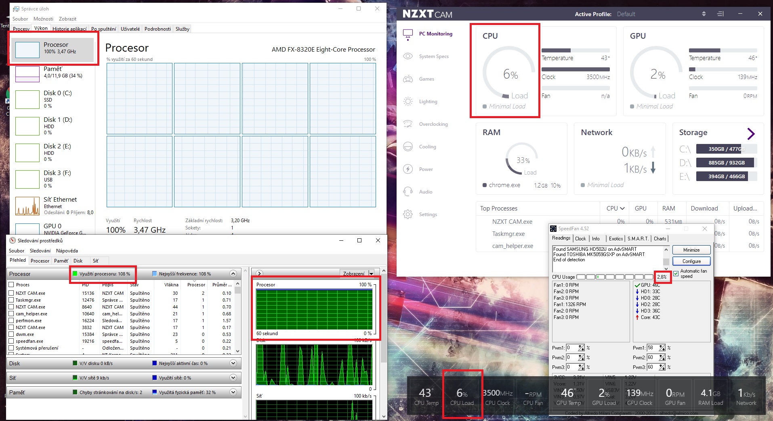773x421 pixels.
Task: Open Sledování menu in Resource Monitor
Action: click(40, 251)
